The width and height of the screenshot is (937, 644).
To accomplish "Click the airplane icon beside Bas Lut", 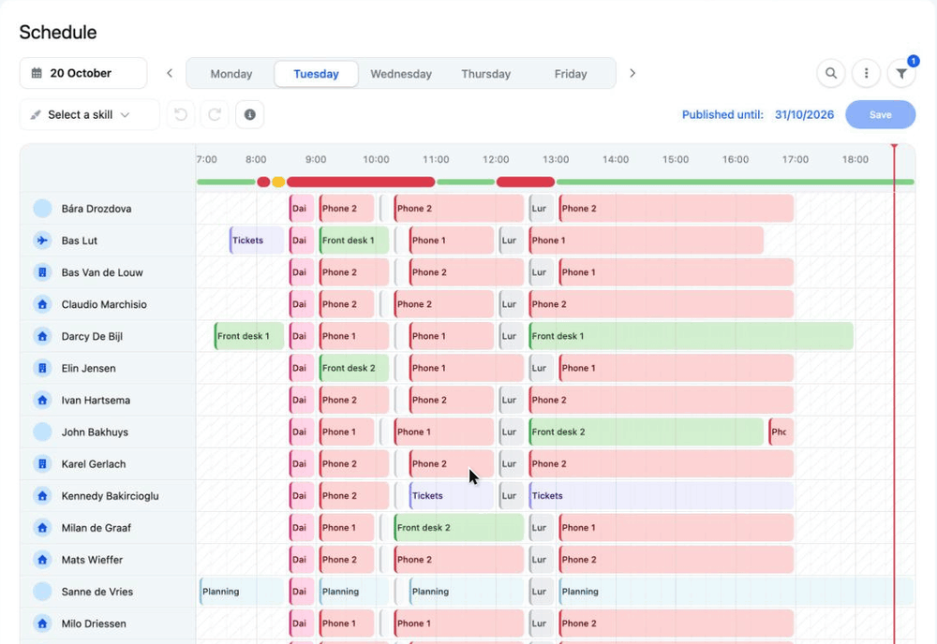I will pos(42,241).
